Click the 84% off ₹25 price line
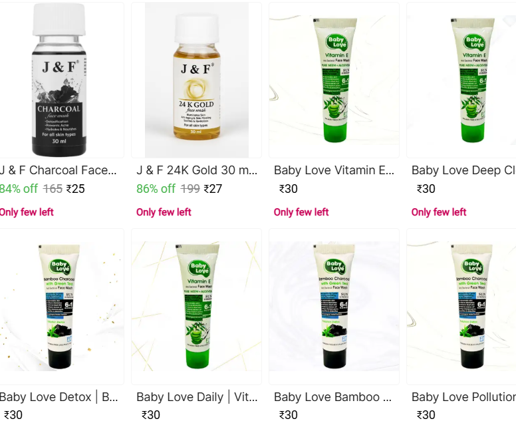The height and width of the screenshot is (427, 516). pyautogui.click(x=42, y=189)
